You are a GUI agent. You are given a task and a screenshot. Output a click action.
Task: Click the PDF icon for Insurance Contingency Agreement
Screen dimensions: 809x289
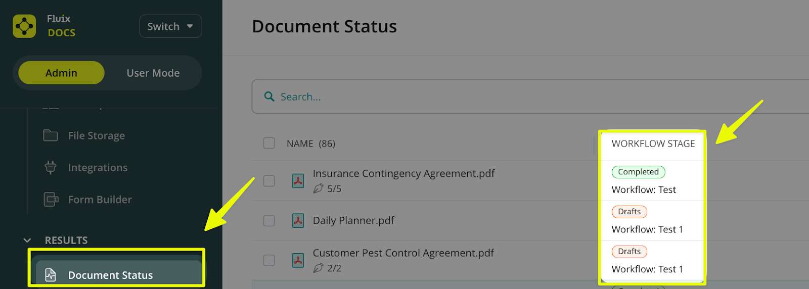(x=298, y=181)
